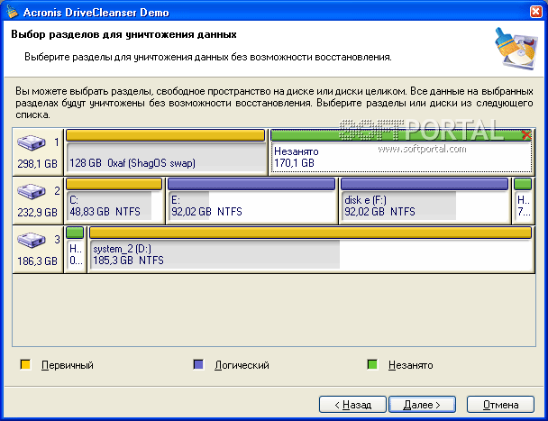Select hard disk 3 drive icon
Screen dimensions: 548x421
pos(32,240)
